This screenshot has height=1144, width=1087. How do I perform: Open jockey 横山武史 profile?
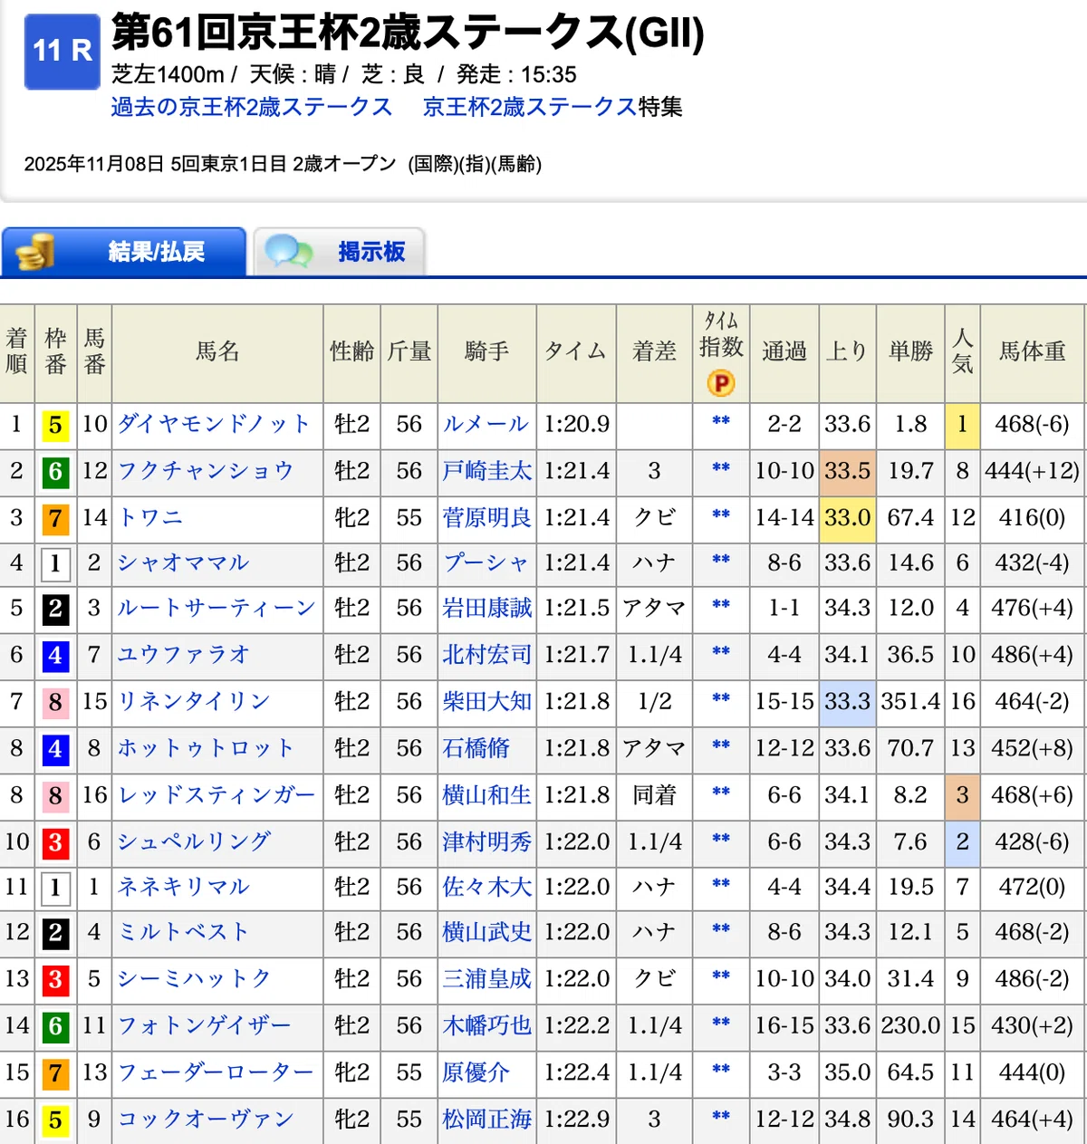coord(487,932)
